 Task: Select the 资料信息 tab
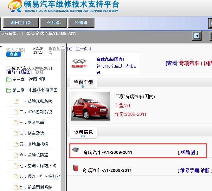click(x=83, y=132)
